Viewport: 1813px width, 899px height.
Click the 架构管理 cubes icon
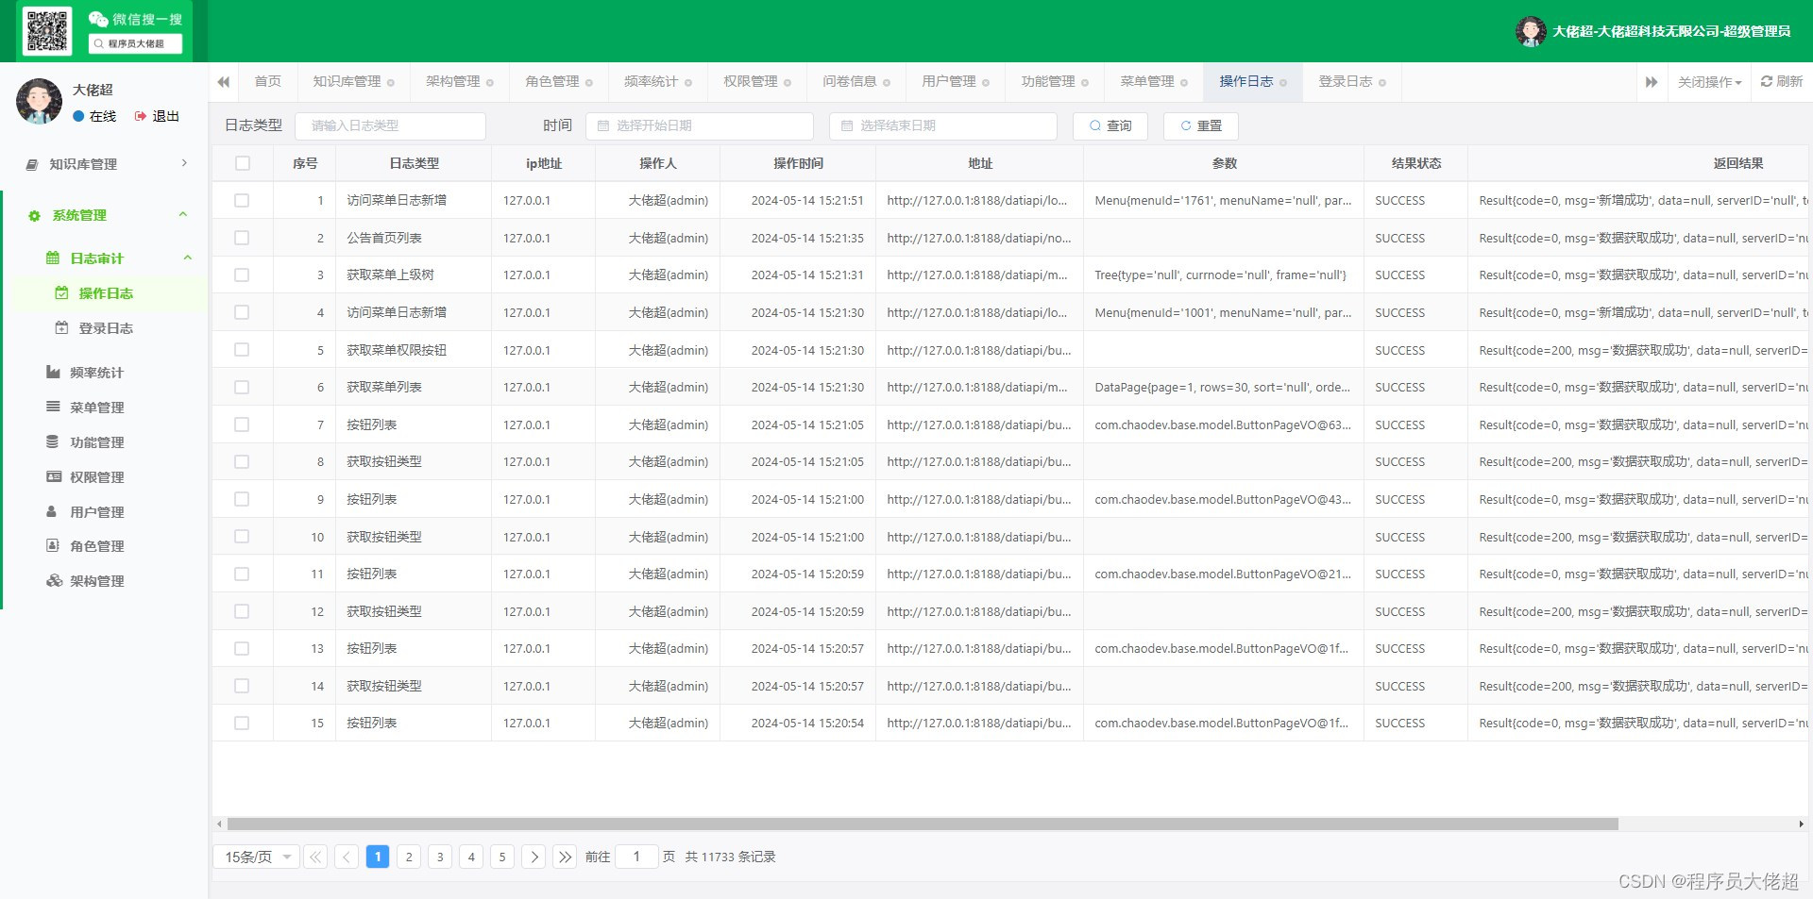point(54,580)
